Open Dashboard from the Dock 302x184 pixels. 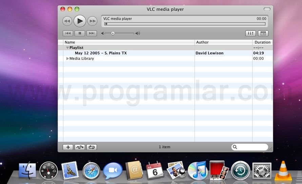tap(48, 171)
